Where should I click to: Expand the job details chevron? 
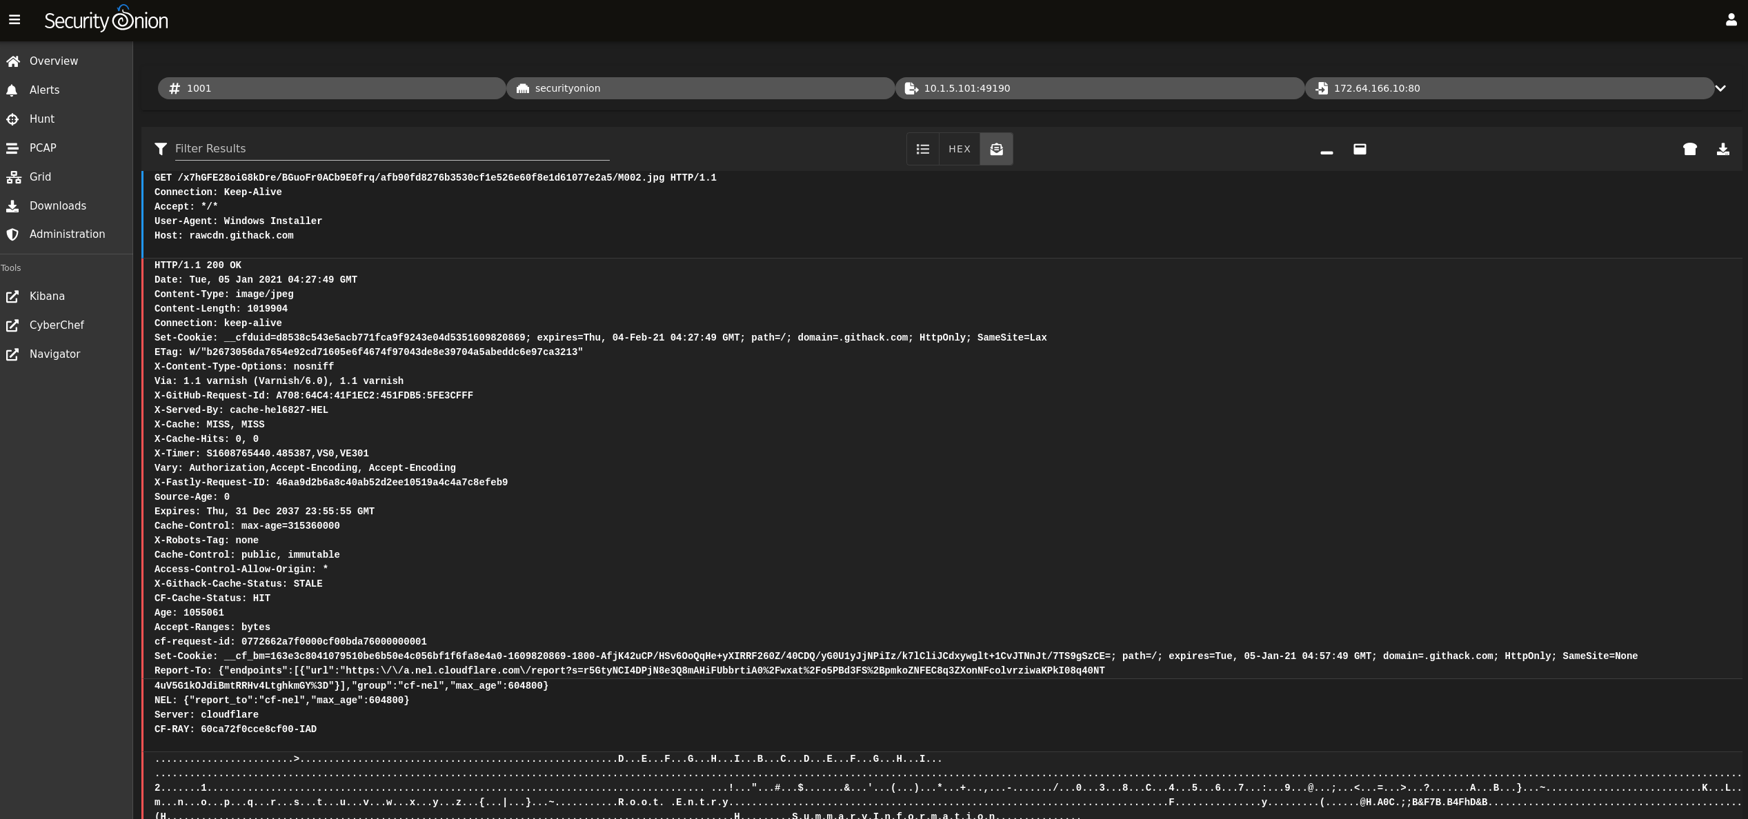pyautogui.click(x=1720, y=88)
